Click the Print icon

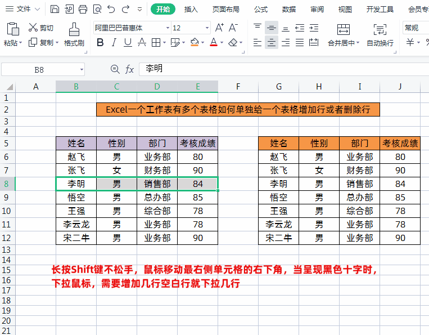coord(83,10)
